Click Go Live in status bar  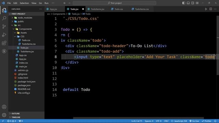point(194,121)
